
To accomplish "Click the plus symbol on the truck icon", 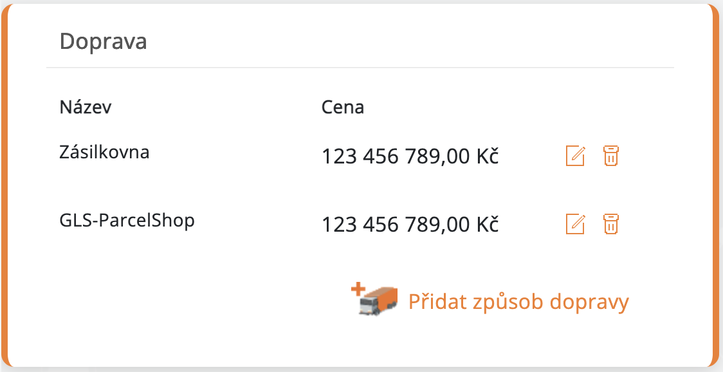I will tap(359, 290).
